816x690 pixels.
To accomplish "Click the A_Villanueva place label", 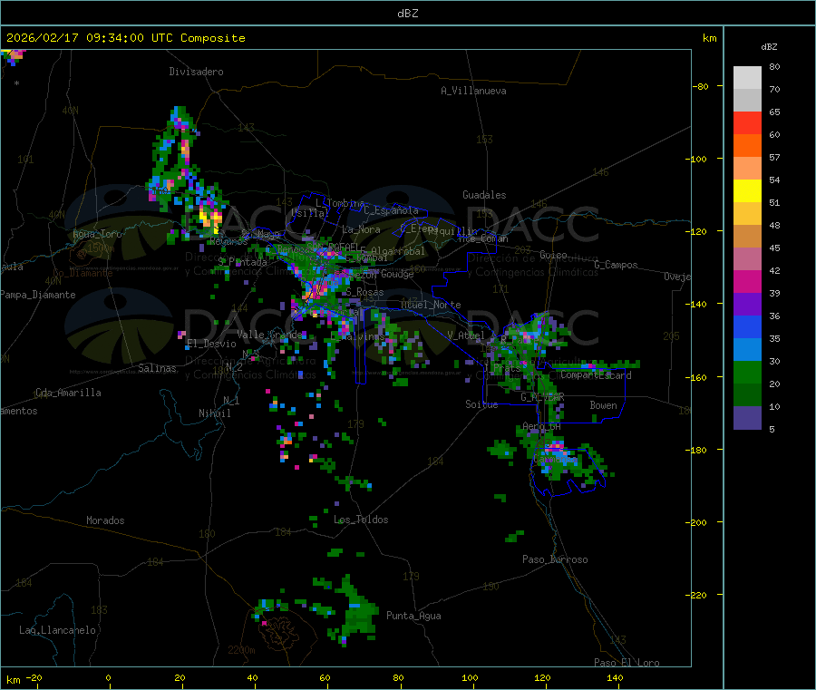I will pos(473,91).
